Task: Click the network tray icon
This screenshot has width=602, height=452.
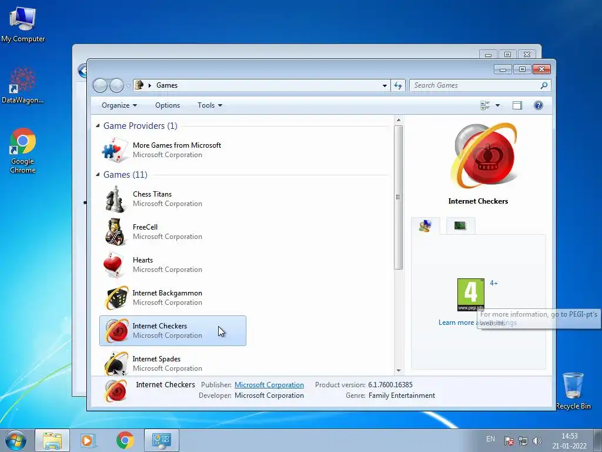Action: point(523,441)
